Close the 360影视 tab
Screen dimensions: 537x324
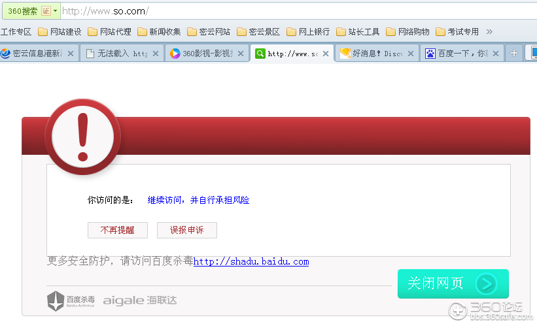point(241,54)
